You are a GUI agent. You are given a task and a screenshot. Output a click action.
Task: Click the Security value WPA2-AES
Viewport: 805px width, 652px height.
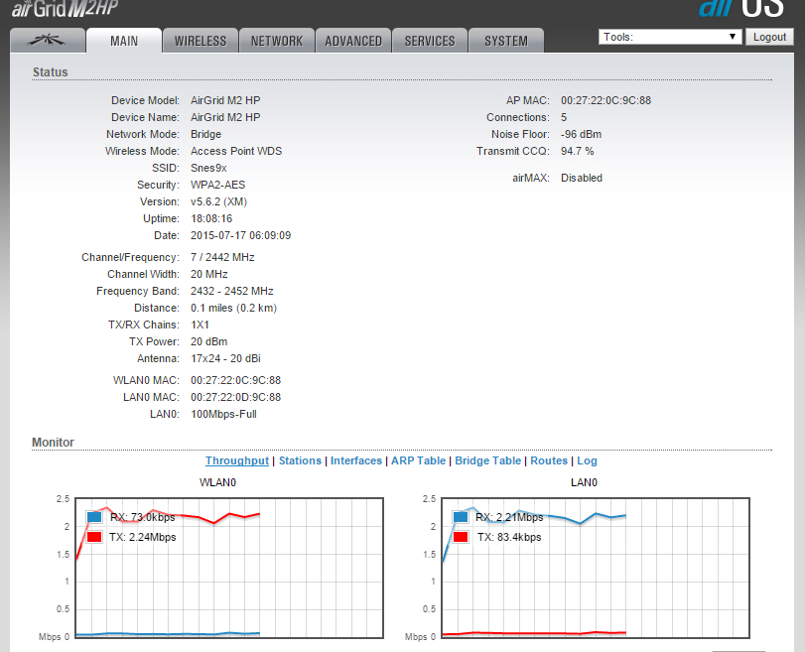click(217, 185)
